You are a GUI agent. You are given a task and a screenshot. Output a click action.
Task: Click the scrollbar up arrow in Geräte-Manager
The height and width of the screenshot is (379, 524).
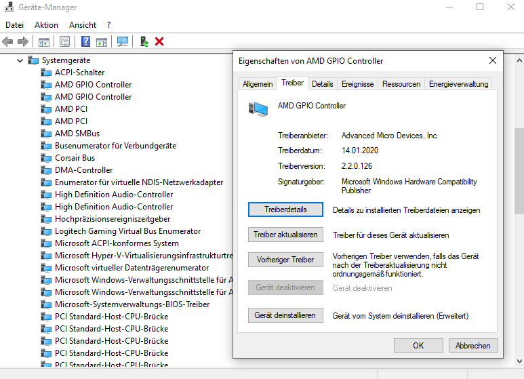[x=519, y=61]
